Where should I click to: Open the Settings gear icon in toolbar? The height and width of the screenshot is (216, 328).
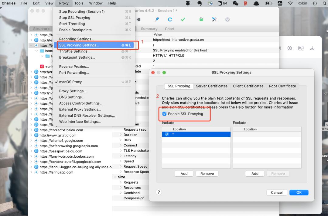tap(227, 19)
